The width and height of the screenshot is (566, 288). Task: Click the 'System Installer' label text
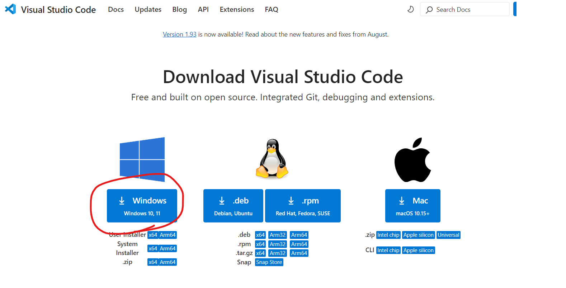pos(127,249)
